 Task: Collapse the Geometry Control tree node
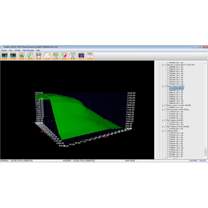163,65
